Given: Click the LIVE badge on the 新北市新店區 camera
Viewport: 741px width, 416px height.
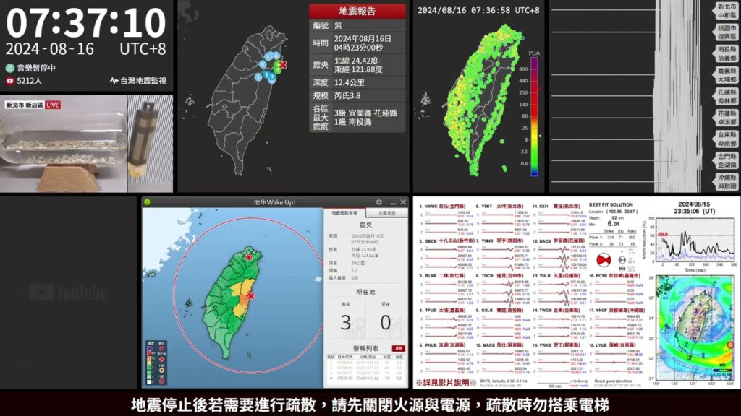Looking at the screenshot, I should 53,105.
